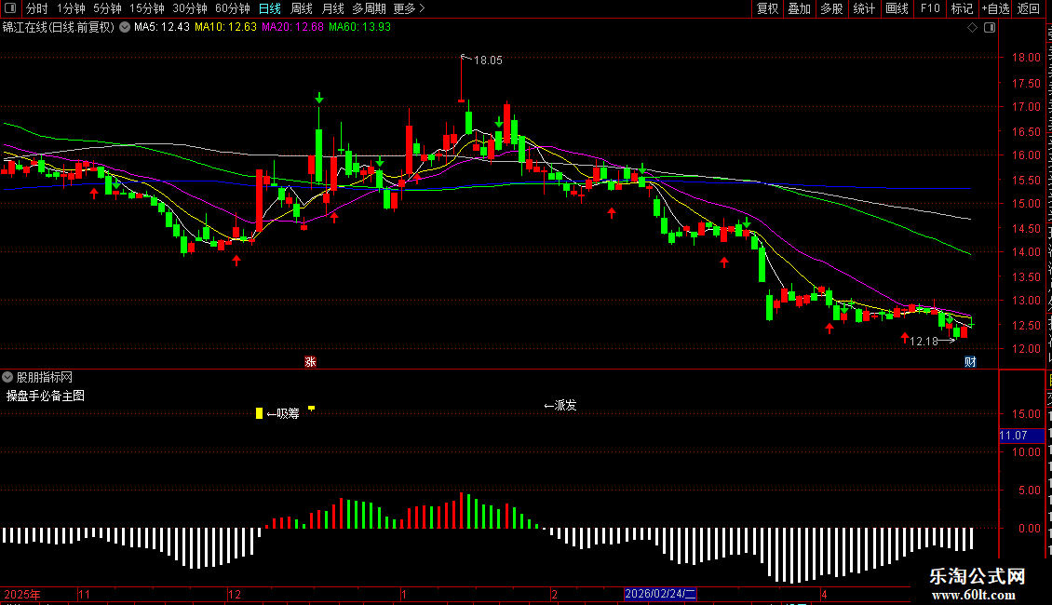The image size is (1052, 605).
Task: Click the 股朋指标网 indicator dropdown icon
Action: [x=7, y=377]
